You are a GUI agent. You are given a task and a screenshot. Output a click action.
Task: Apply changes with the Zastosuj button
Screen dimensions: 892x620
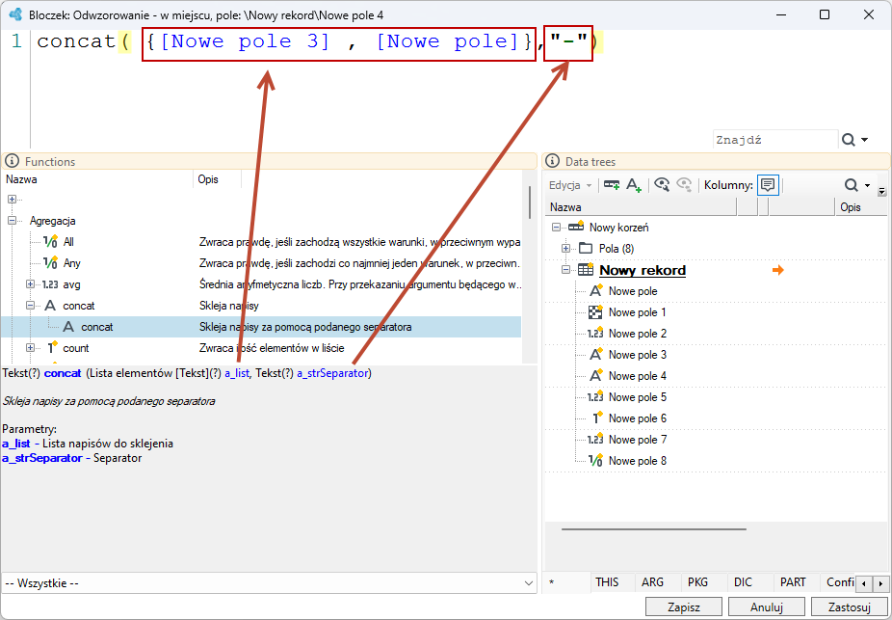(x=850, y=606)
